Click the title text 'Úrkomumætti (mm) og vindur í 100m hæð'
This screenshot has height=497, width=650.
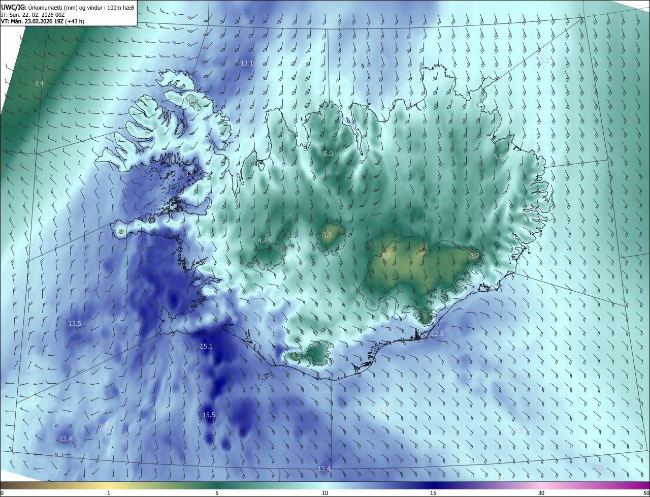[x=81, y=7]
